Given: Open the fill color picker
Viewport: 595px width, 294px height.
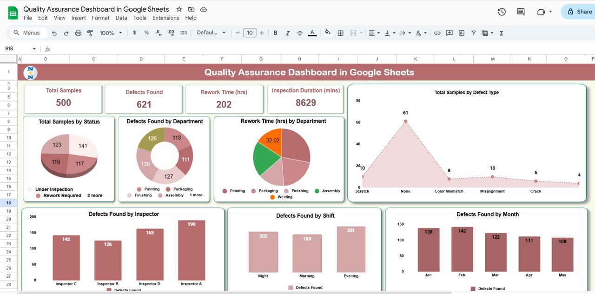Looking at the screenshot, I should [327, 33].
